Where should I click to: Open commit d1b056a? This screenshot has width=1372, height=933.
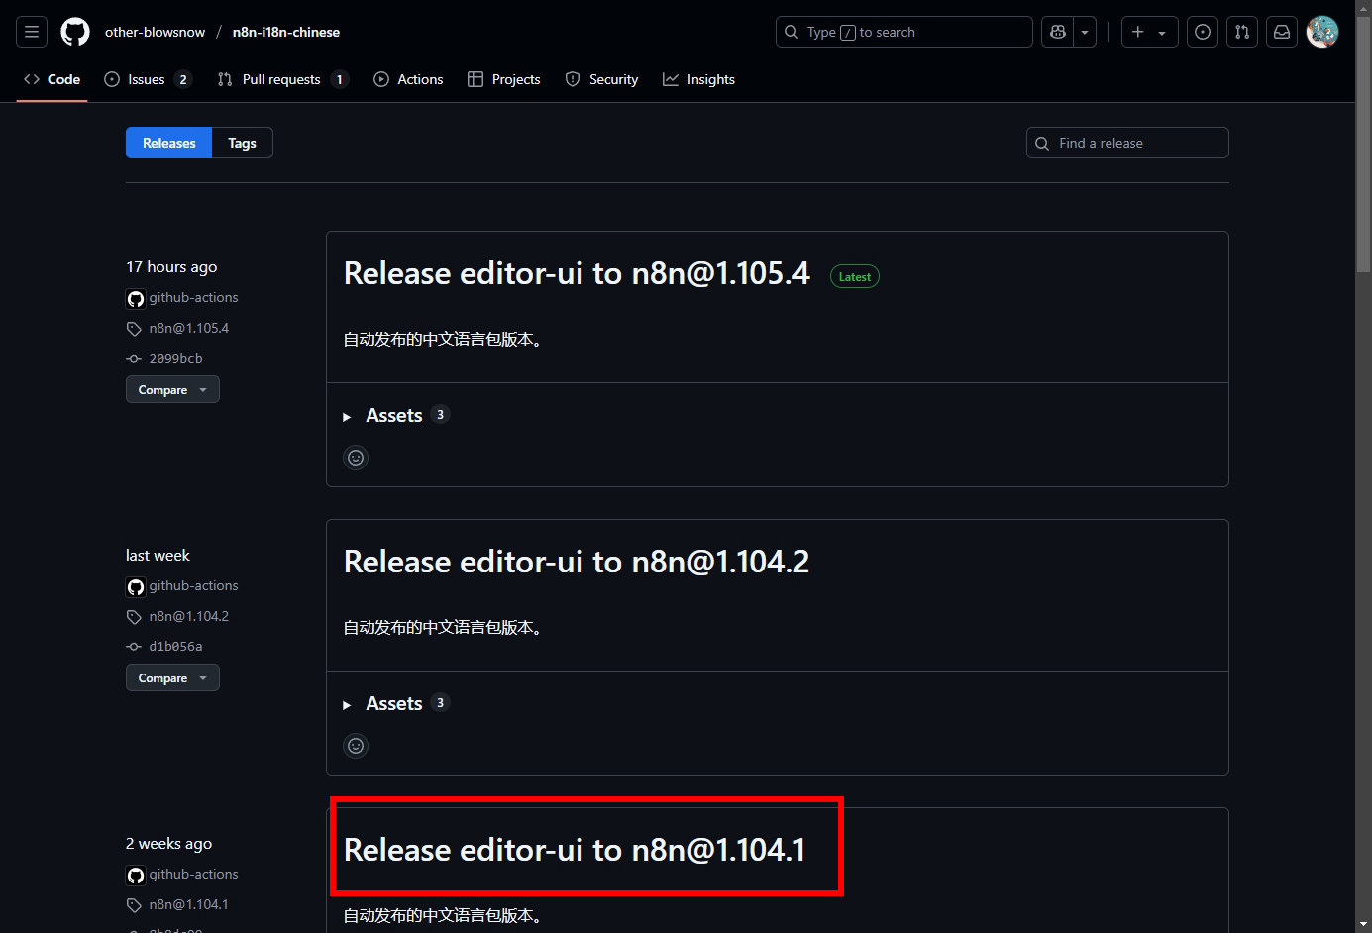(x=175, y=646)
